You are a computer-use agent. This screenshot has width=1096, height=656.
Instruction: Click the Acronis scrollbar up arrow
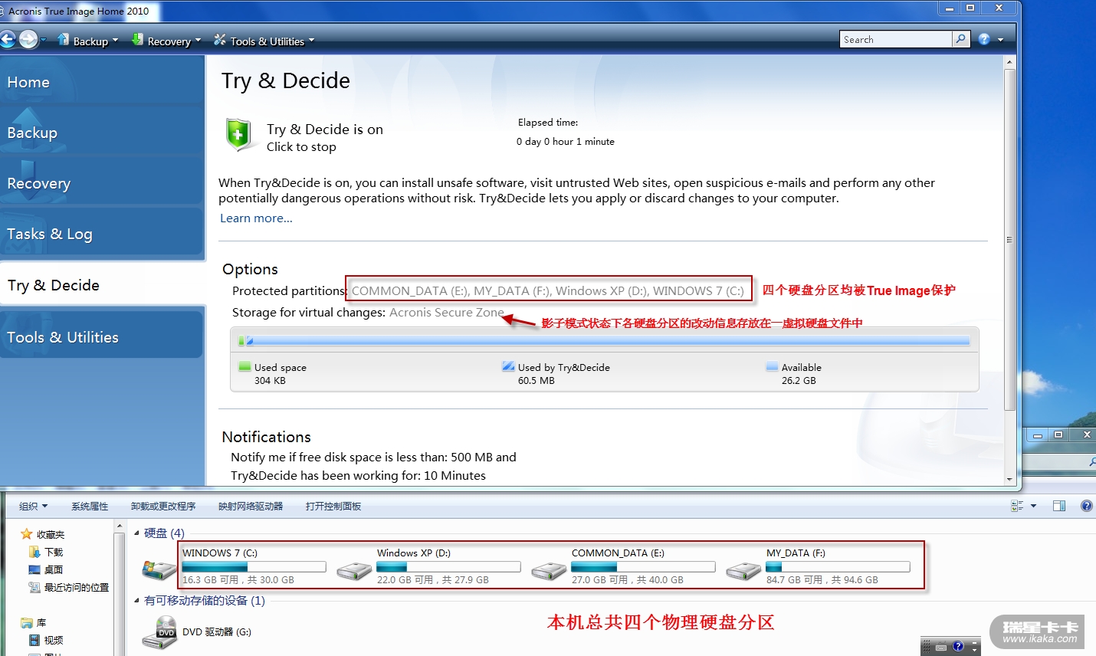tap(1009, 61)
